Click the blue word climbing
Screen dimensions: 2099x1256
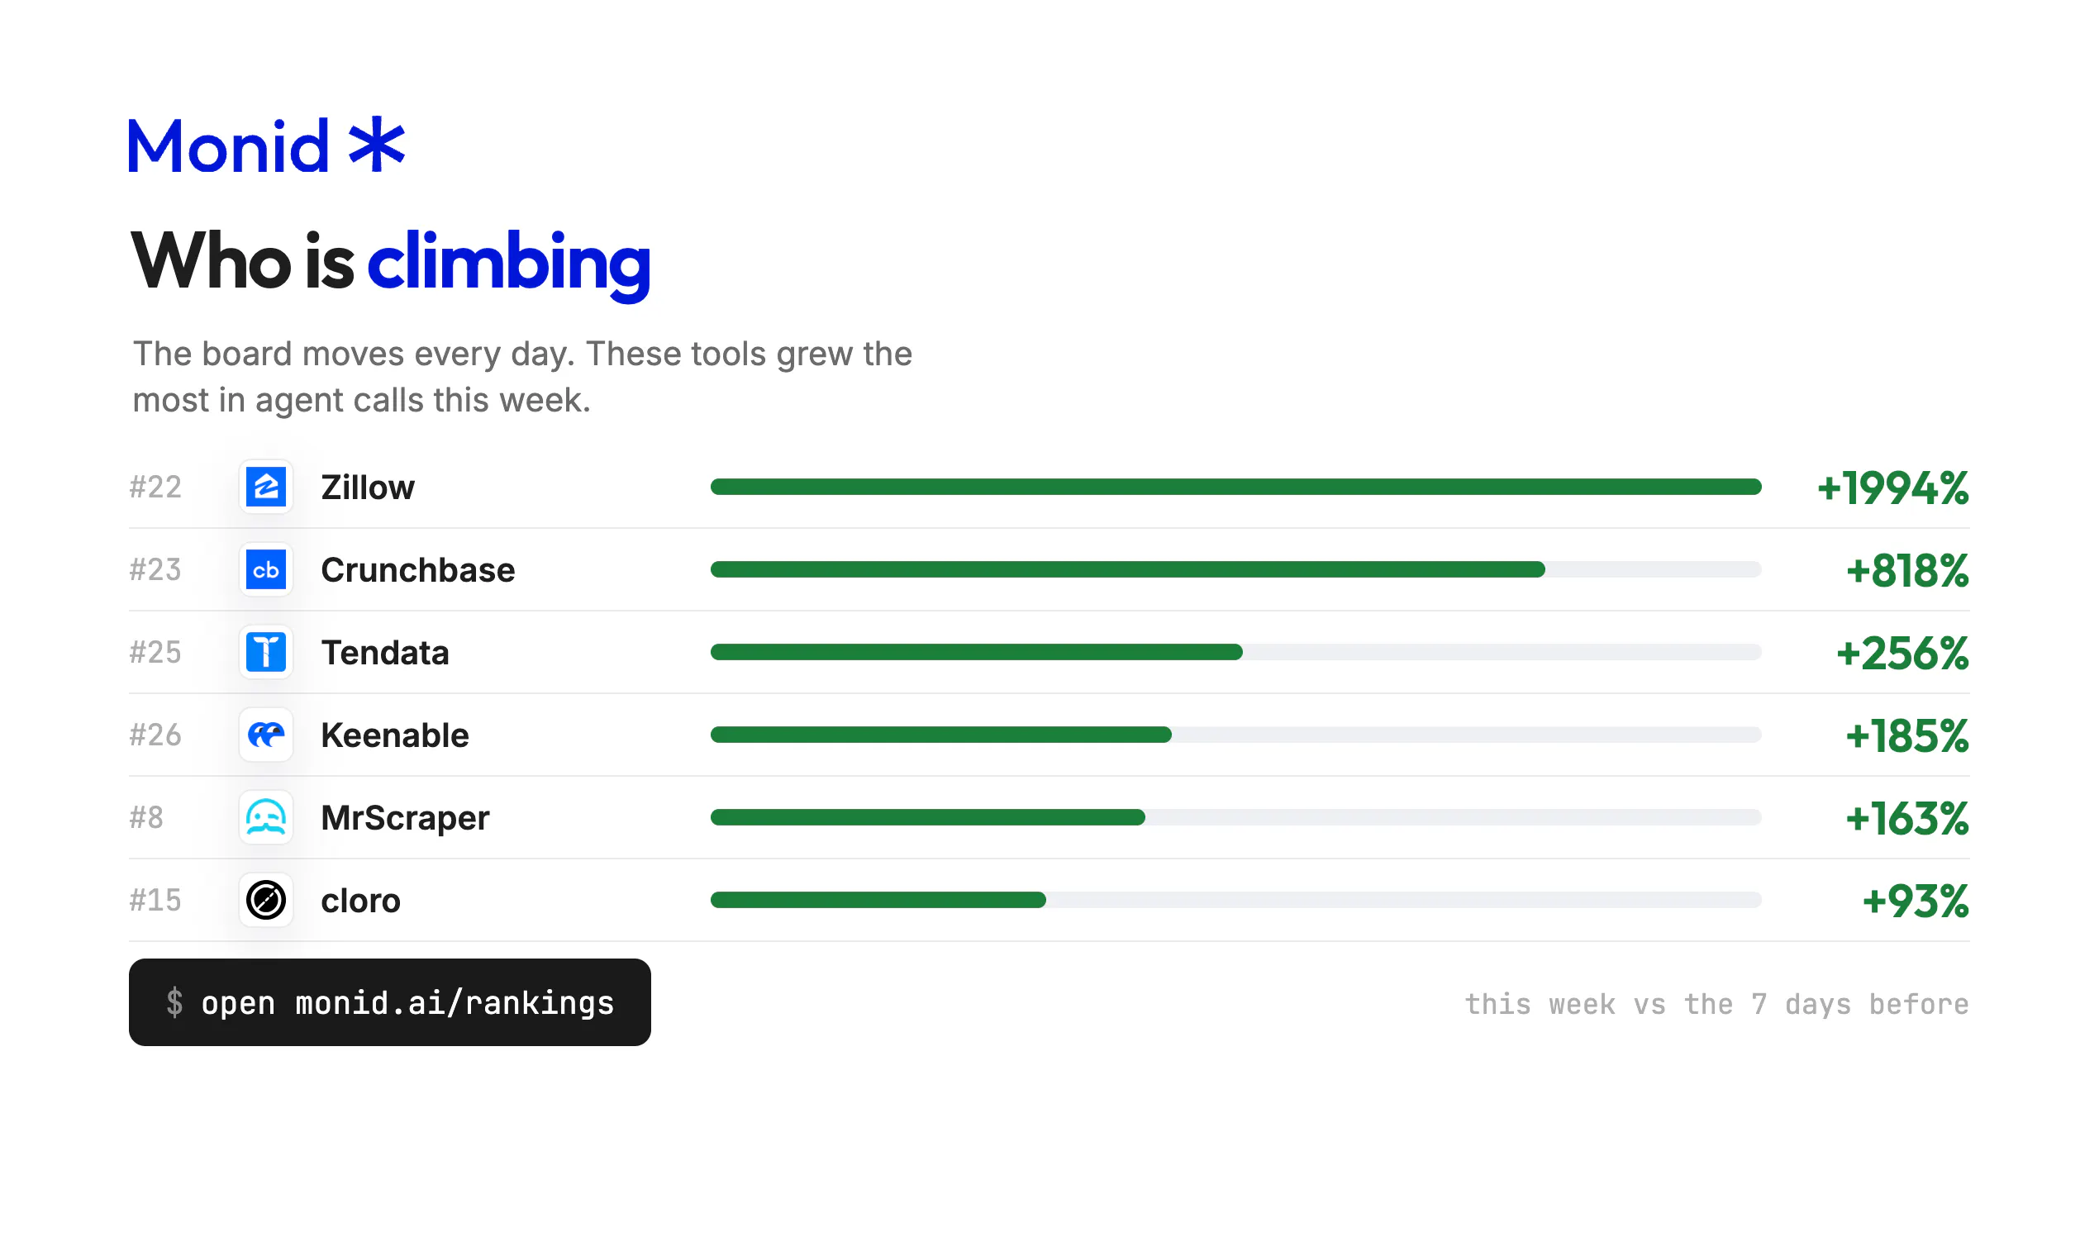click(509, 264)
